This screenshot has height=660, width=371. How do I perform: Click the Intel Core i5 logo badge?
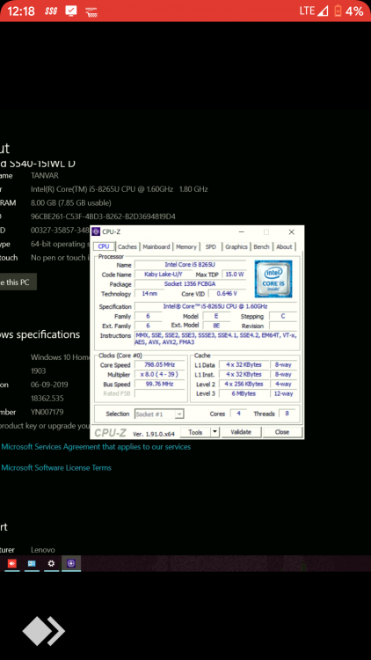tap(273, 279)
